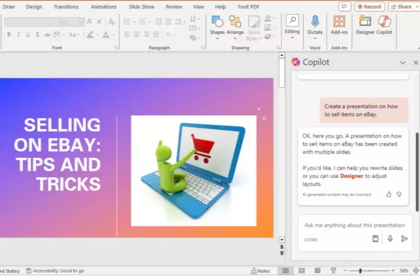Center align text
The image size is (420, 280).
[136, 34]
